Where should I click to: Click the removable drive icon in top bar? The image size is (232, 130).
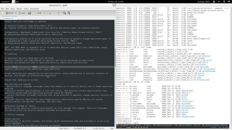214,1
